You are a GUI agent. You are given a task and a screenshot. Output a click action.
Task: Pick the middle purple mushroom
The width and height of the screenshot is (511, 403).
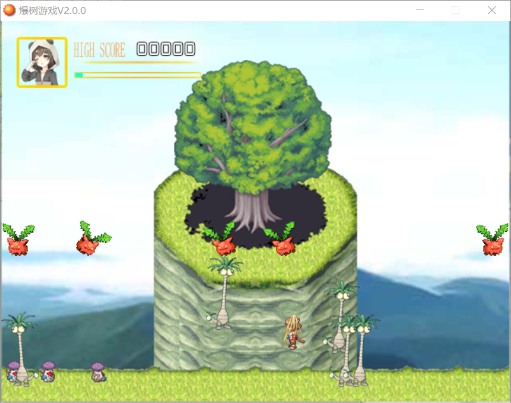pyautogui.click(x=48, y=371)
